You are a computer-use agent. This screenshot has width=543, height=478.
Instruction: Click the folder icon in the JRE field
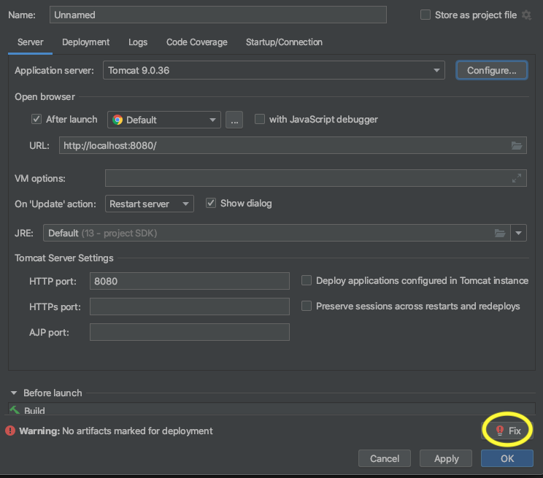click(500, 233)
